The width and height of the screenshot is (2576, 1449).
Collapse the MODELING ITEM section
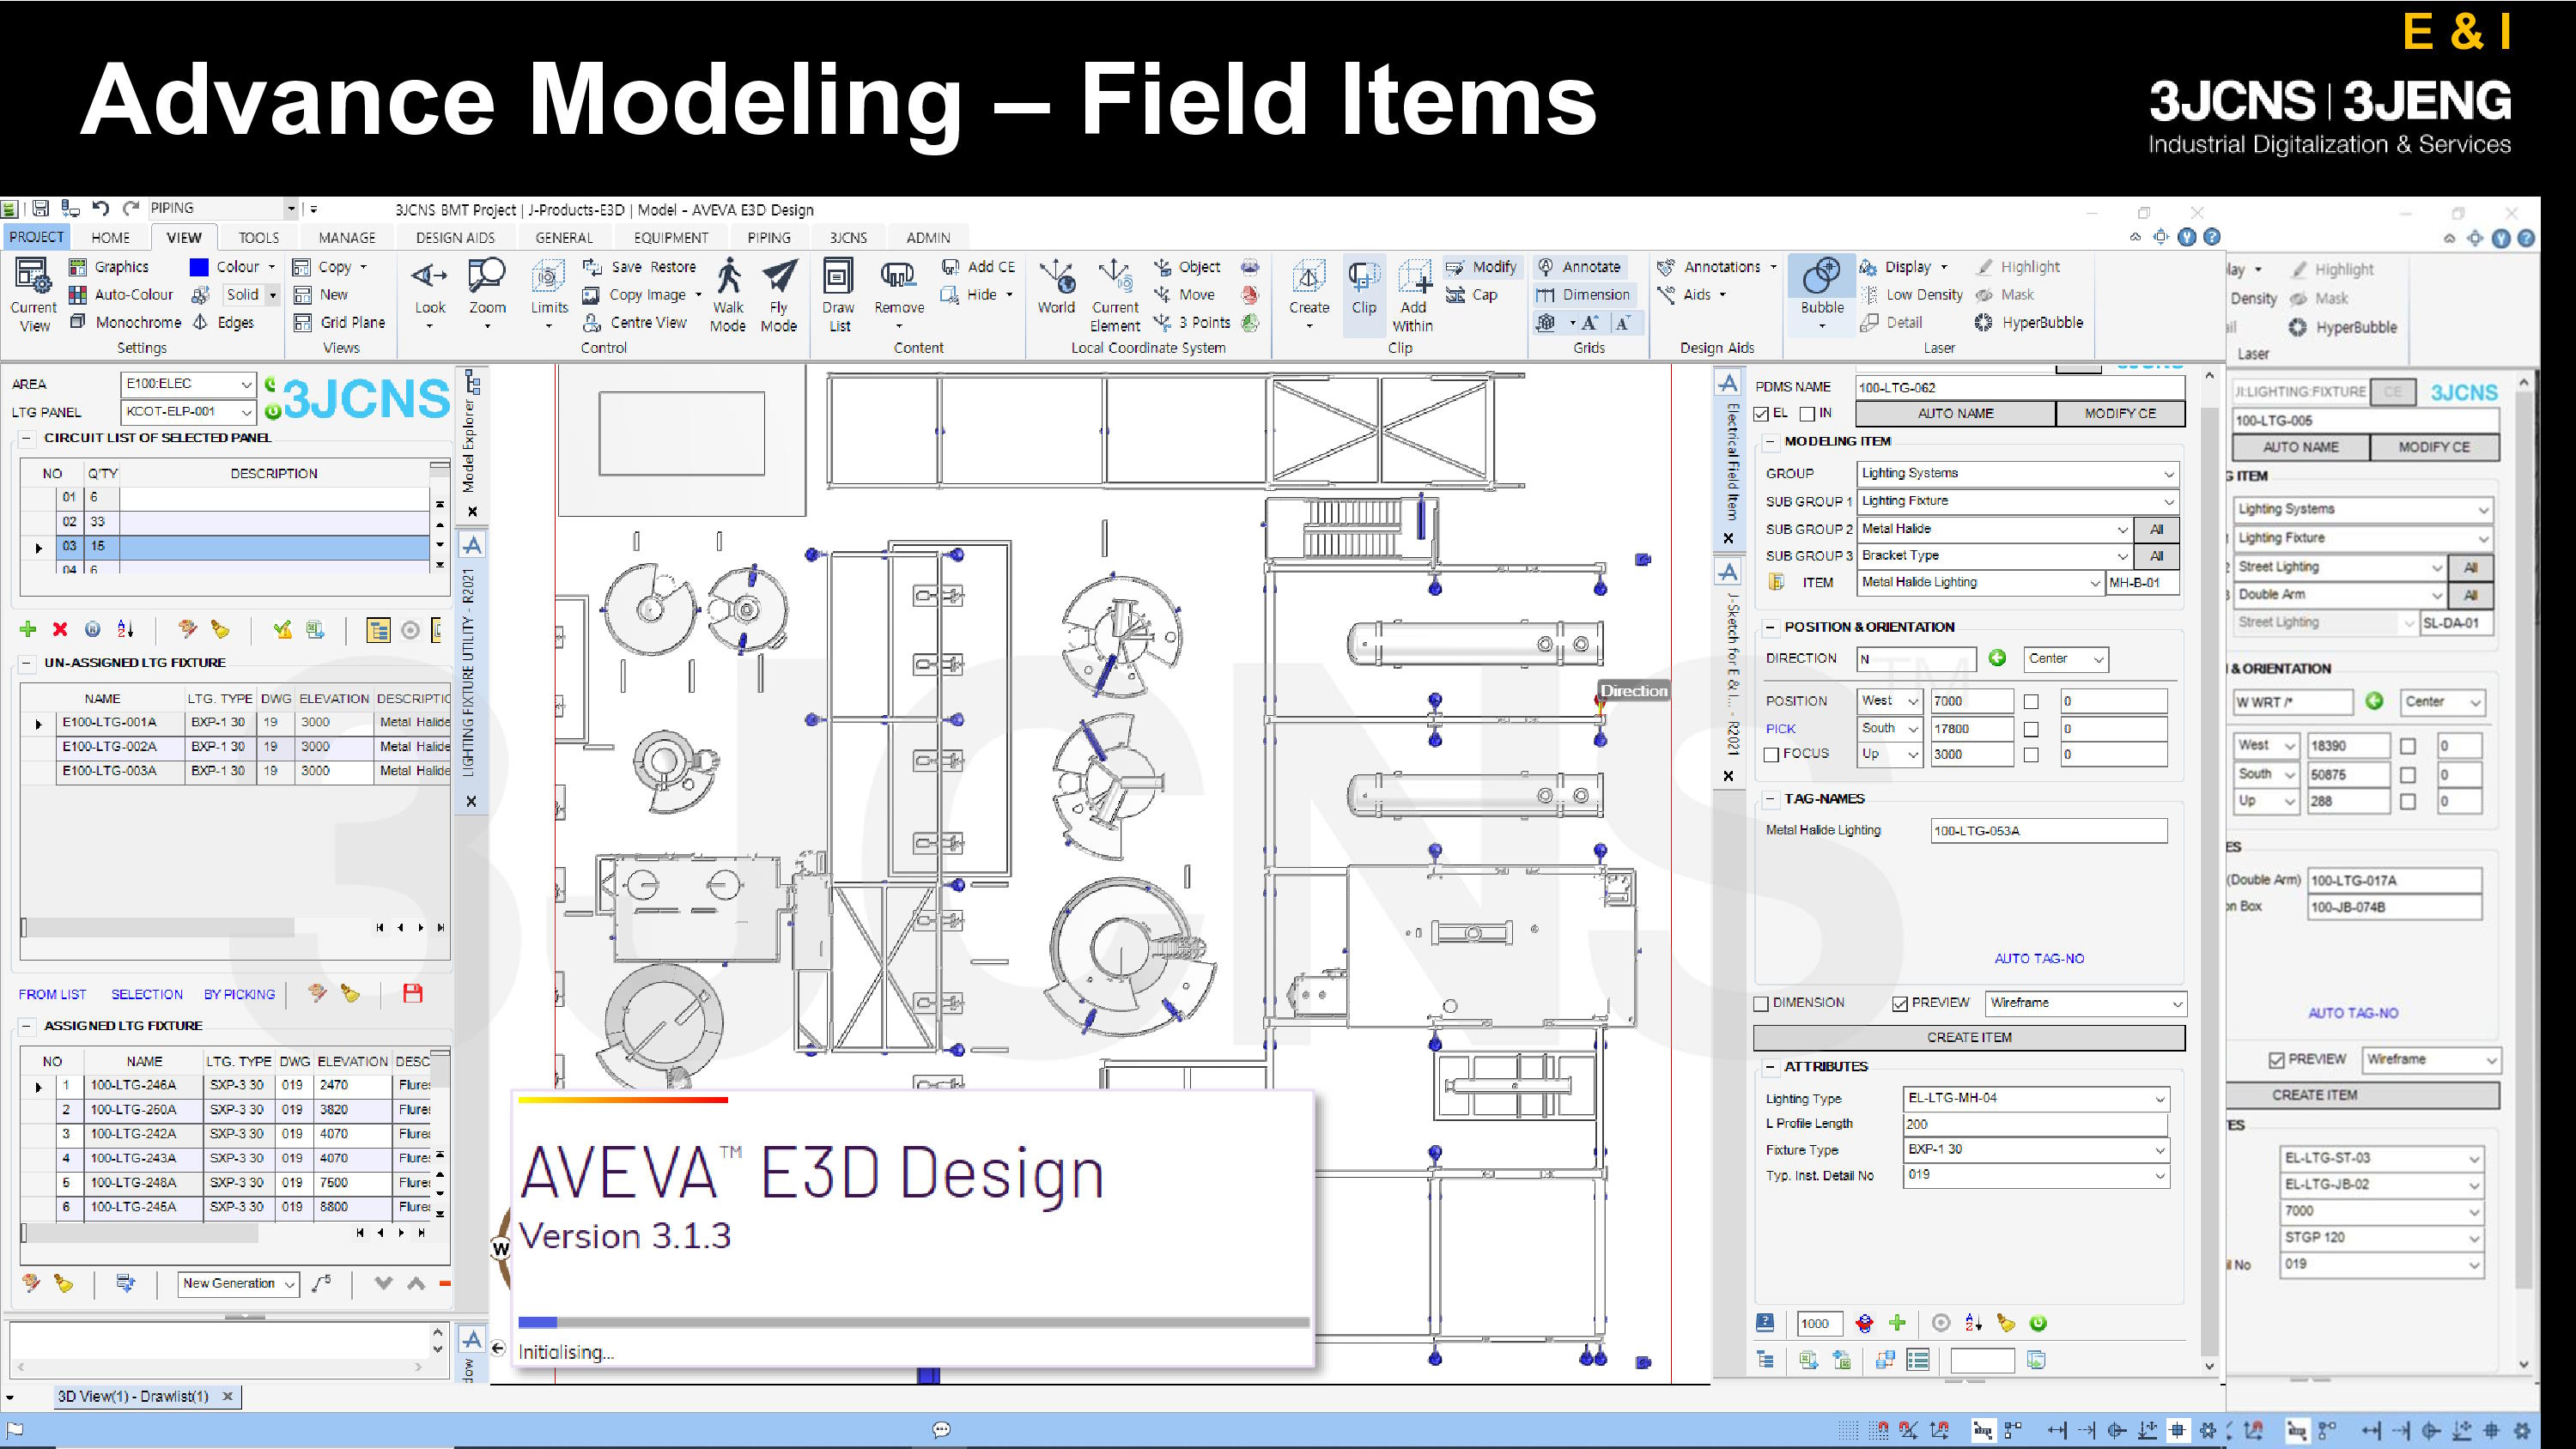click(x=1770, y=441)
